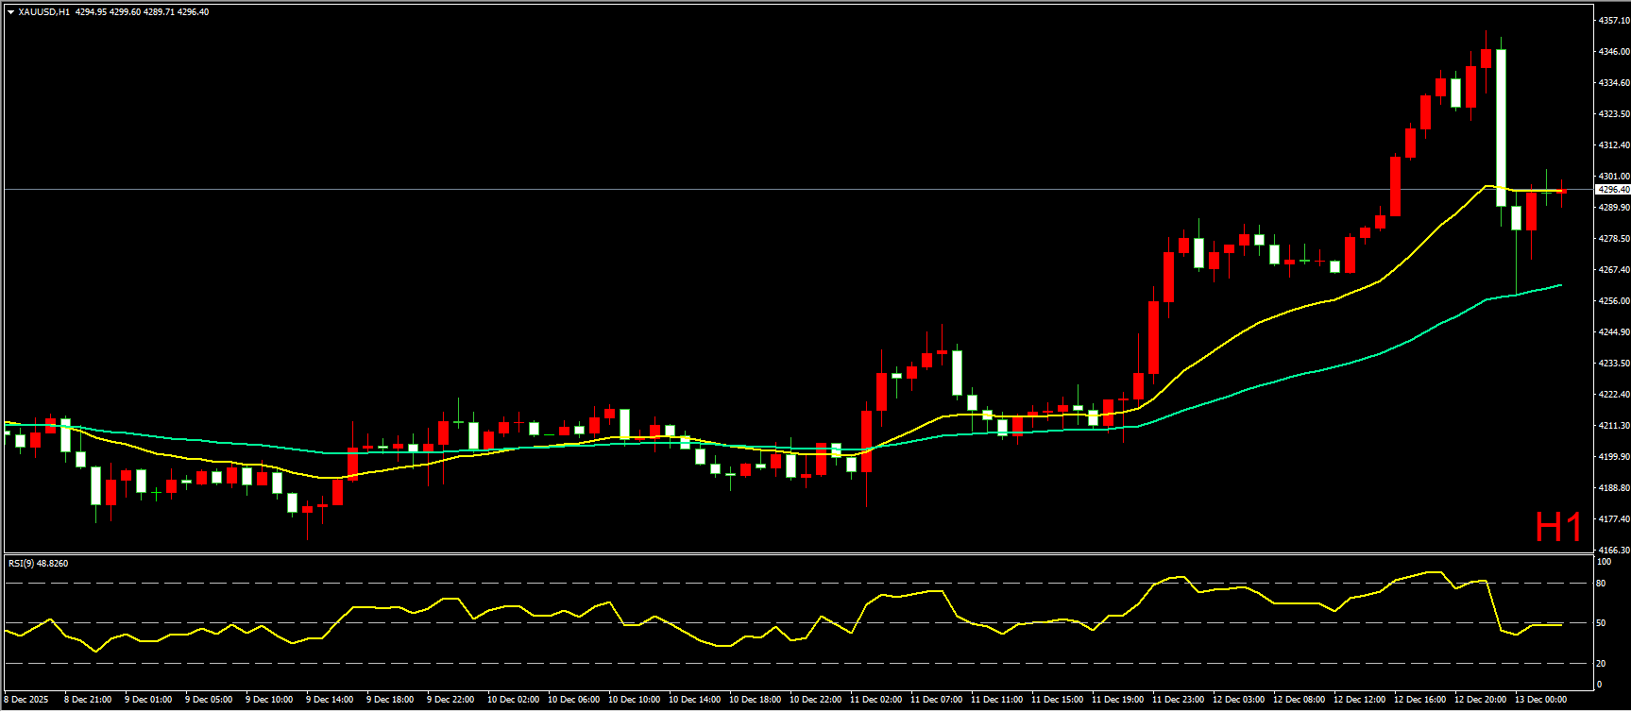Image resolution: width=1631 pixels, height=712 pixels.
Task: Click the 4211.30 price scale label
Action: [x=1612, y=426]
